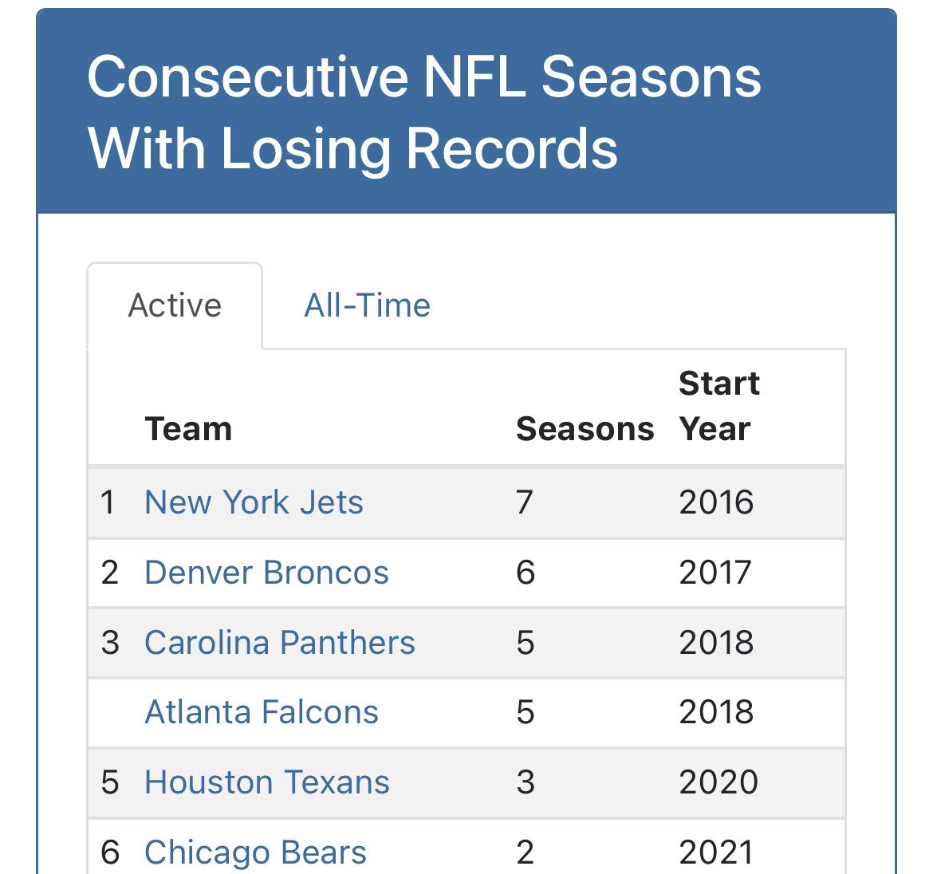Image resolution: width=933 pixels, height=874 pixels.
Task: Open the New York Jets link
Action: point(254,502)
